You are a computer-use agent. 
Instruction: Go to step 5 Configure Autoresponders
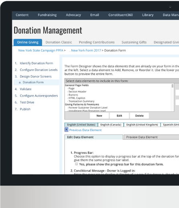[x=39, y=96]
